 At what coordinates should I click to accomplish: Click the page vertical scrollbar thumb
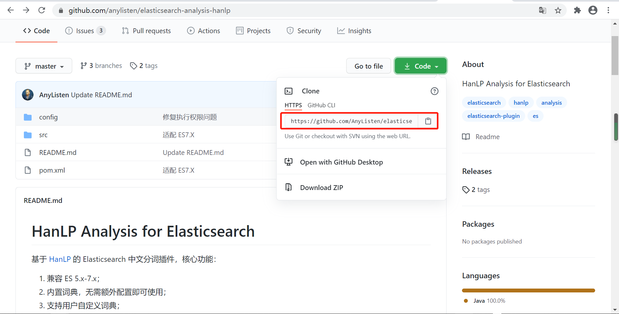[615, 55]
